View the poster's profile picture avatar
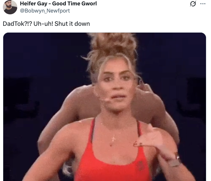The width and height of the screenshot is (211, 181). pyautogui.click(x=10, y=7)
